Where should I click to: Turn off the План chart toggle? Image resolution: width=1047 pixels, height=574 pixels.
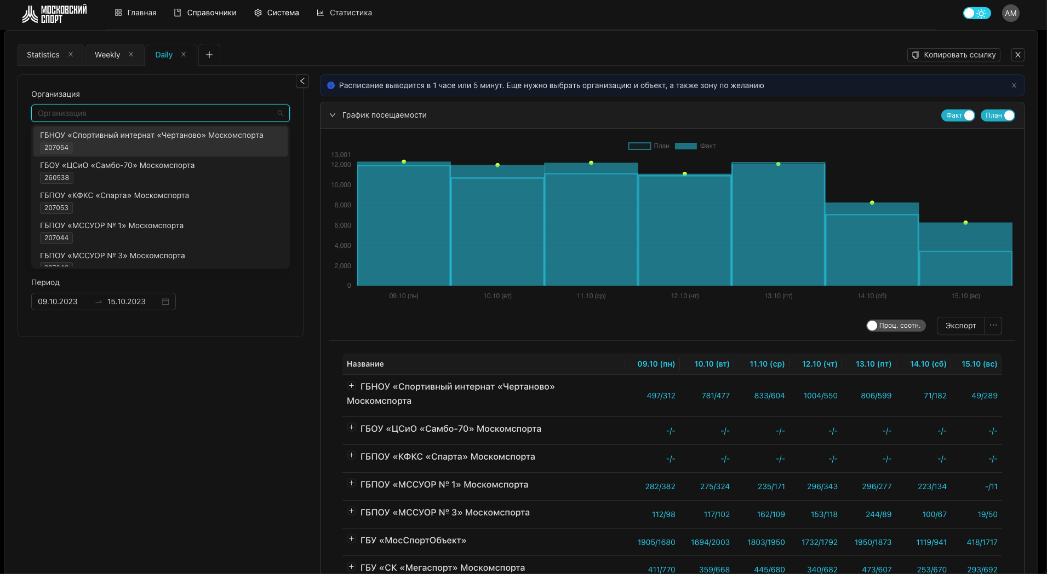[998, 115]
